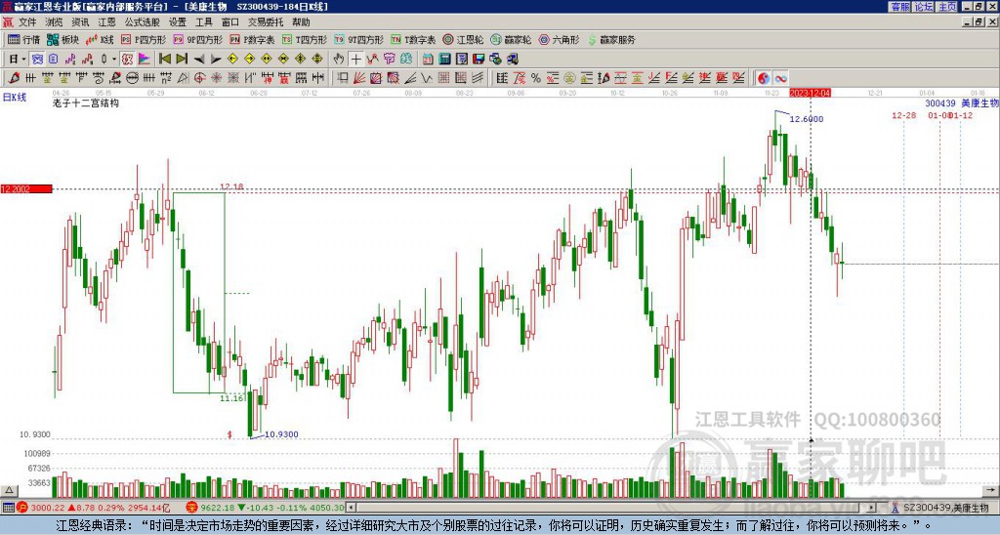
Task: Expand the candlestick style dropdown arrow
Action: click(114, 60)
